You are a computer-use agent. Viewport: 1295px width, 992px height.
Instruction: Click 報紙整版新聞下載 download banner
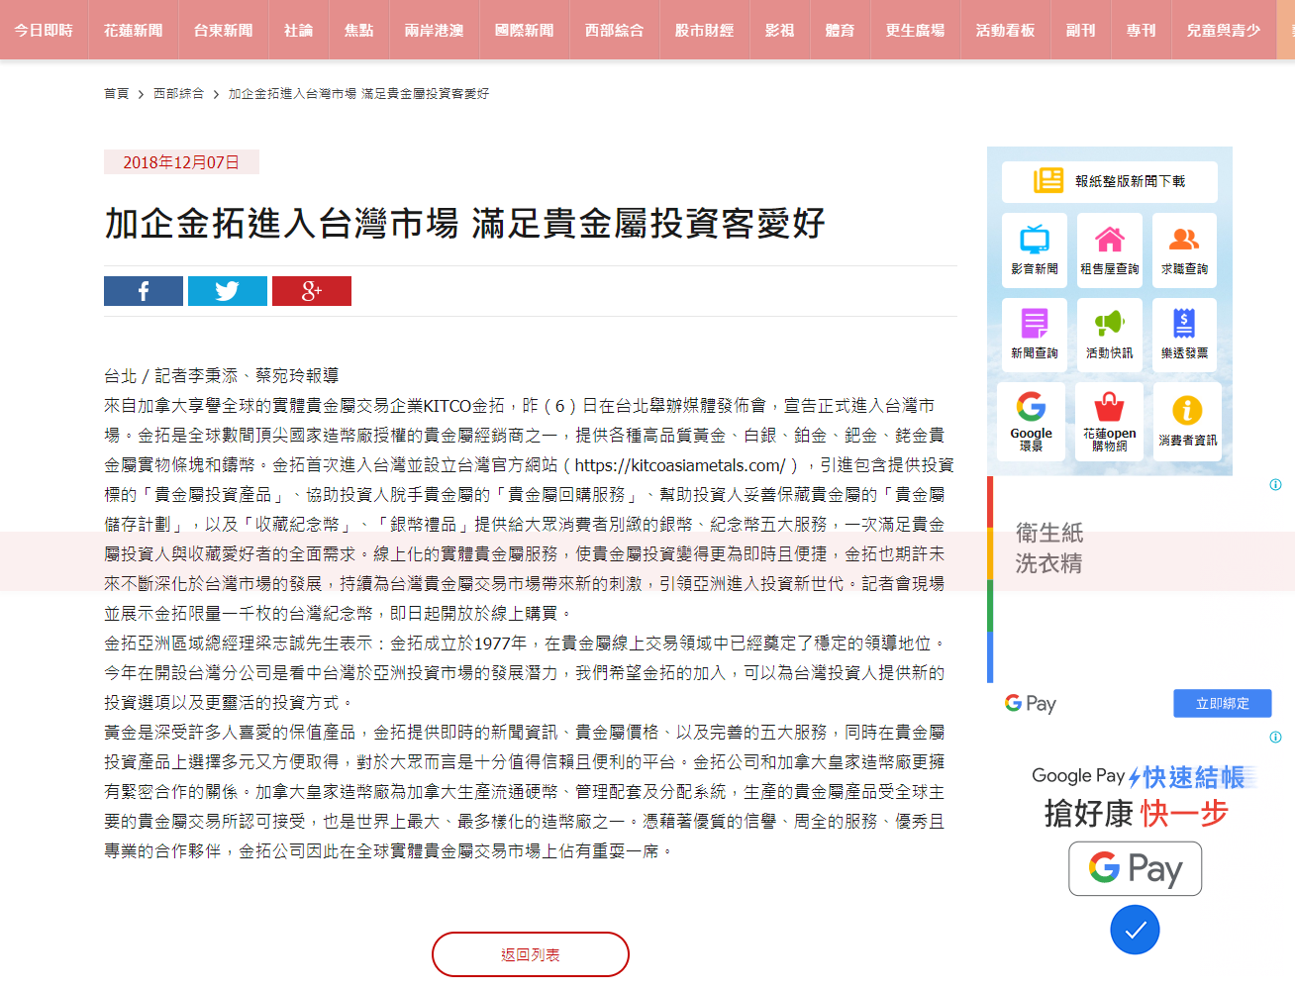point(1110,181)
